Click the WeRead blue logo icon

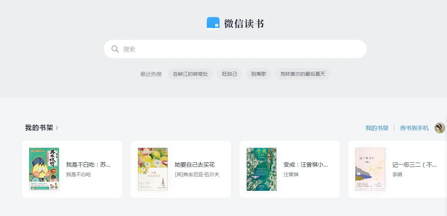tap(213, 23)
